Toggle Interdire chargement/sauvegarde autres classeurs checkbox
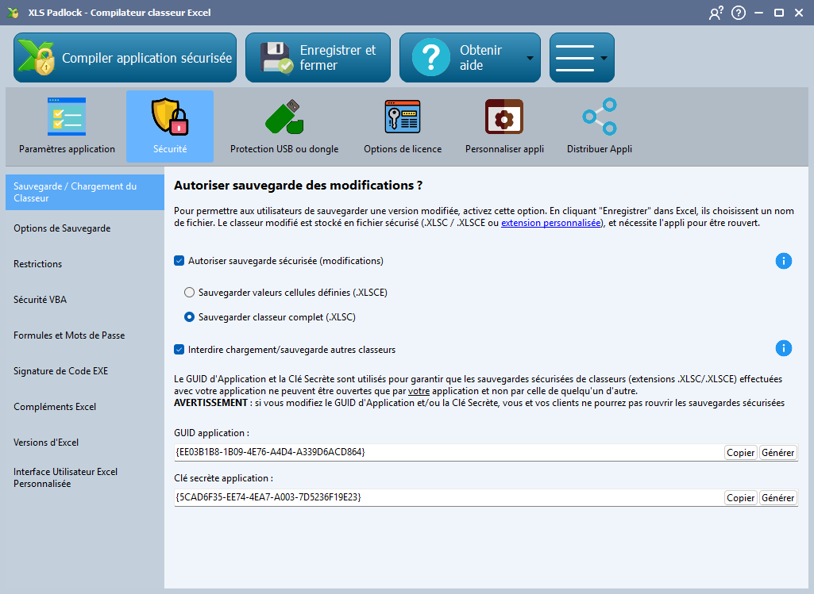Viewport: 814px width, 594px height. click(179, 350)
